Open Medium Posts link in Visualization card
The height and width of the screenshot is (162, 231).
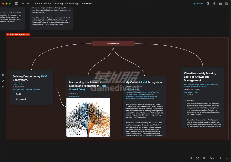tap(193, 92)
